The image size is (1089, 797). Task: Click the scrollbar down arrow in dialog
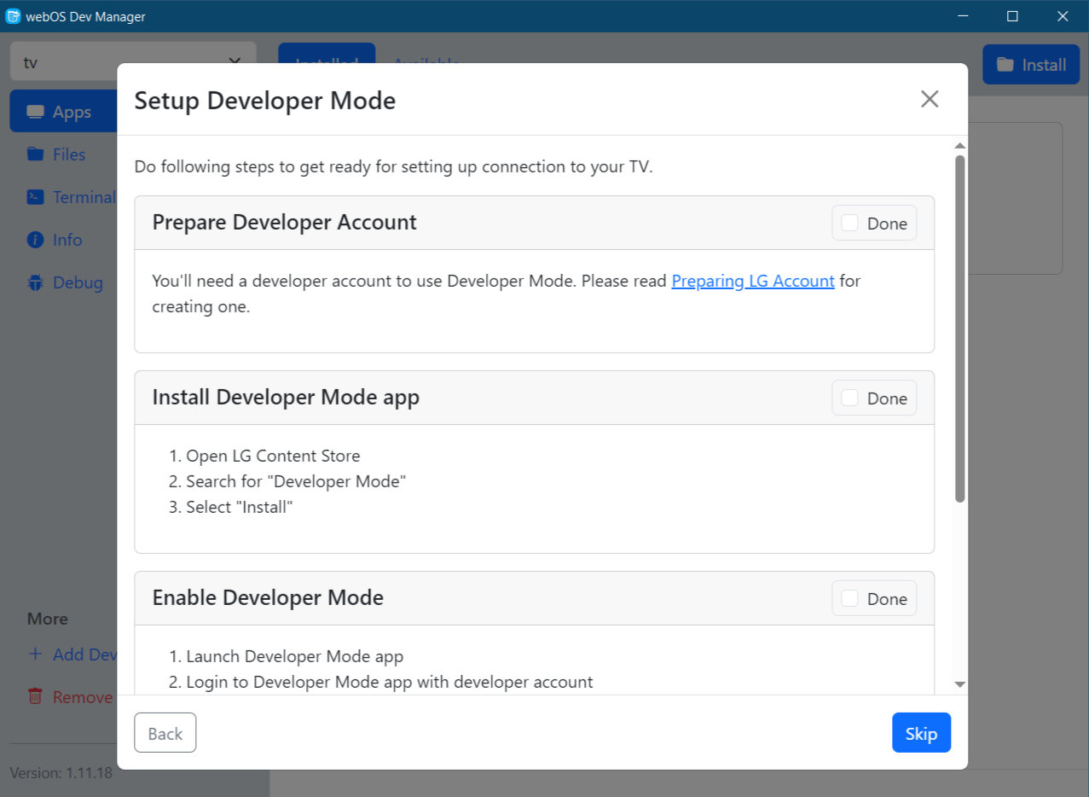[959, 684]
